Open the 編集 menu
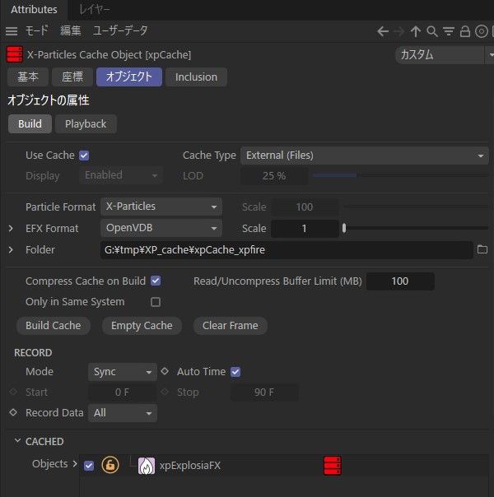This screenshot has width=494, height=497. click(x=70, y=30)
